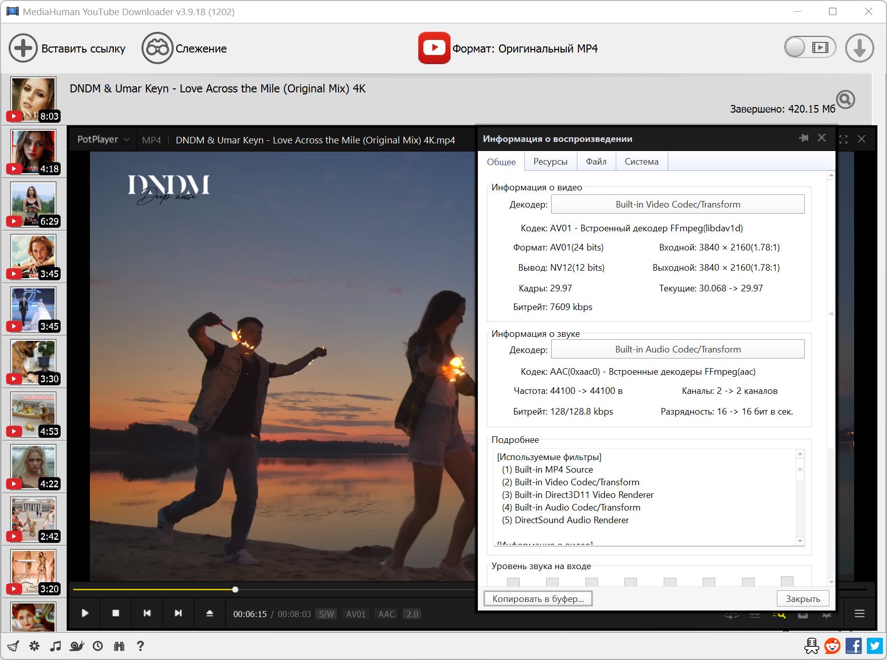
Task: Click the download arrow start-all icon
Action: [859, 48]
